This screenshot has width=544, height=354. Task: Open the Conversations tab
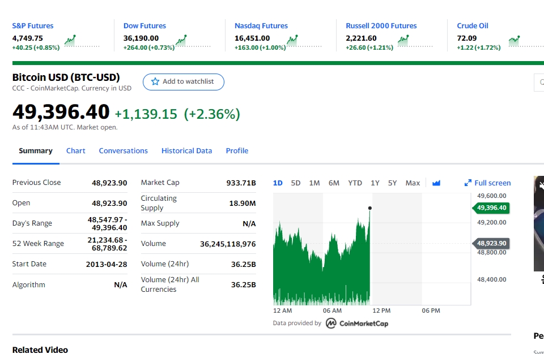123,150
